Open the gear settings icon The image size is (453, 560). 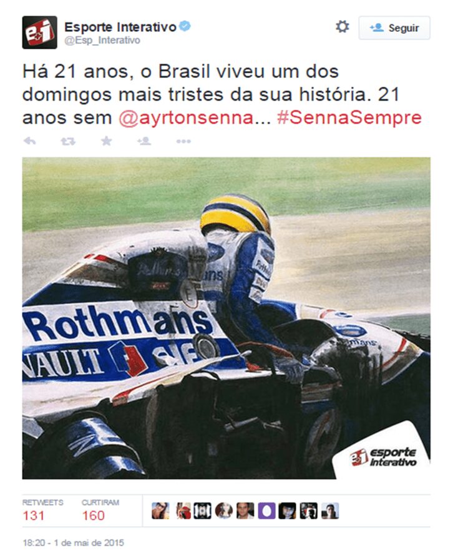point(342,27)
